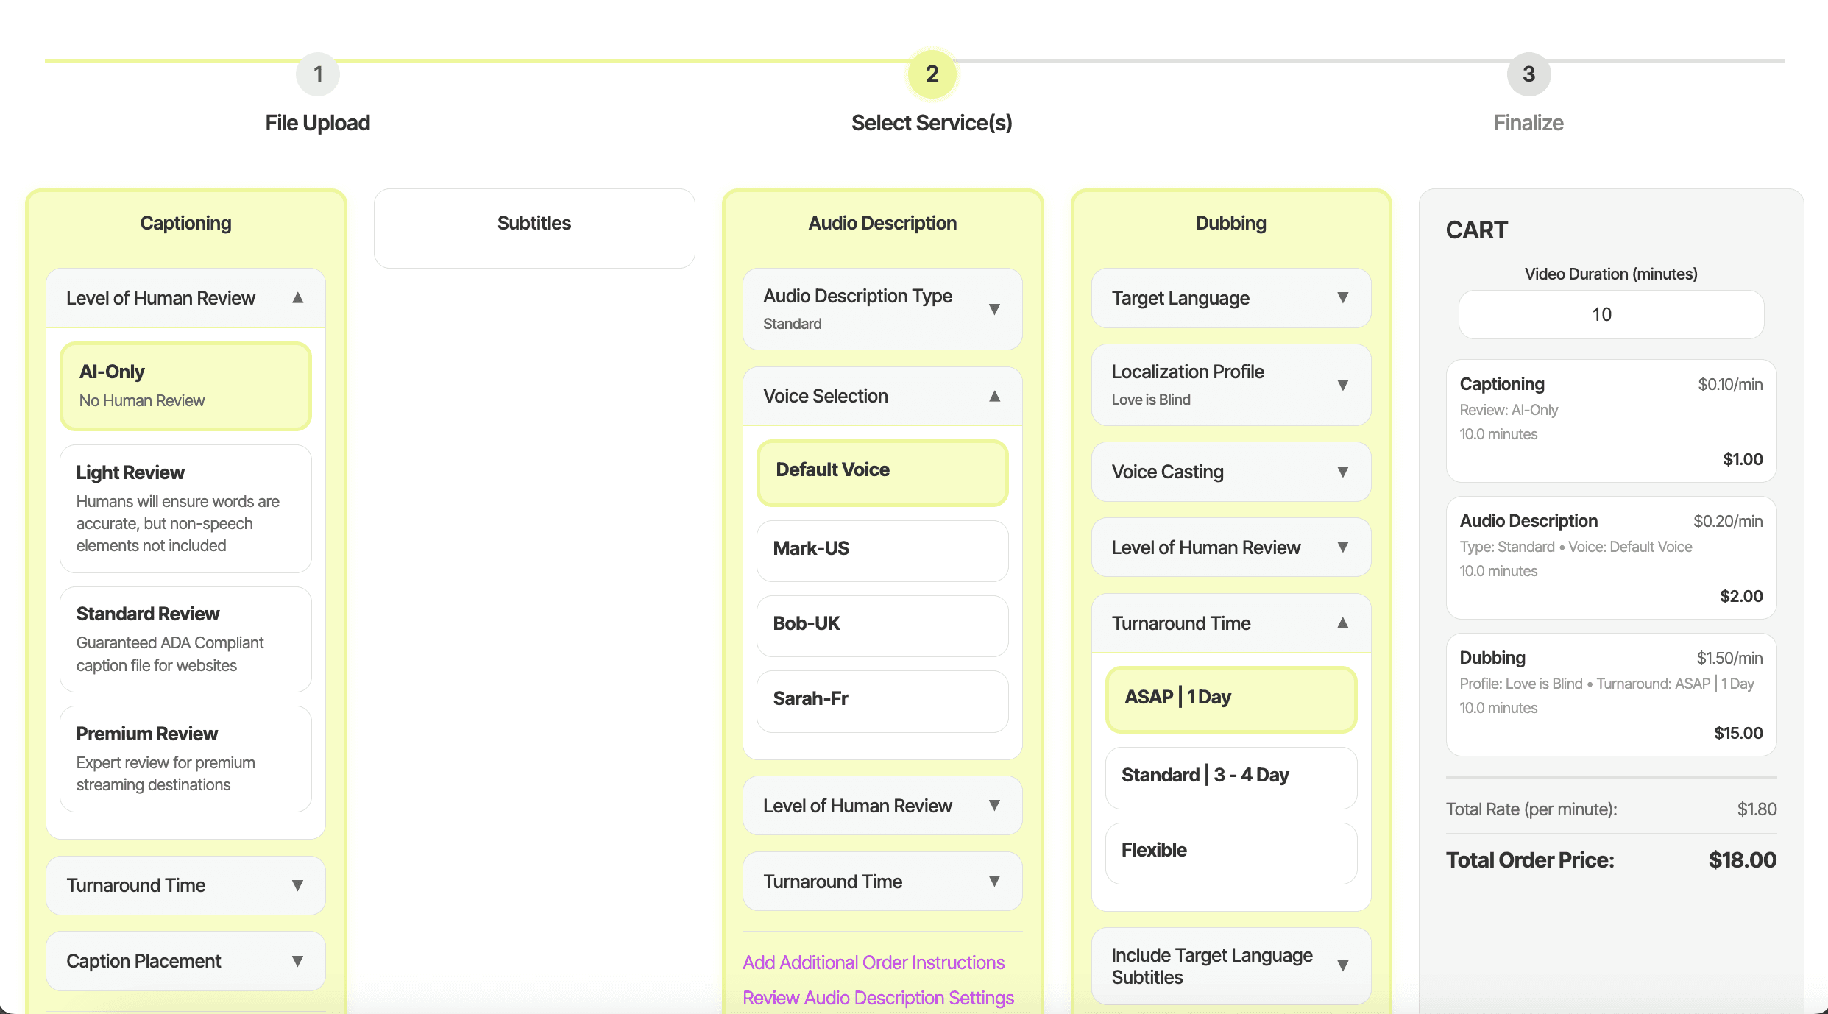1828x1014 pixels.
Task: Click Target Language dropdown arrow
Action: (1342, 298)
